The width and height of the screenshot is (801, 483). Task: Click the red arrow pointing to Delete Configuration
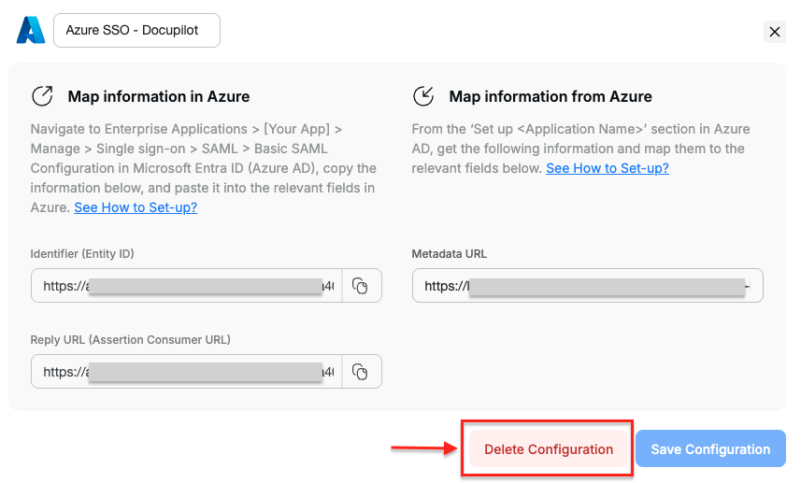click(x=422, y=449)
